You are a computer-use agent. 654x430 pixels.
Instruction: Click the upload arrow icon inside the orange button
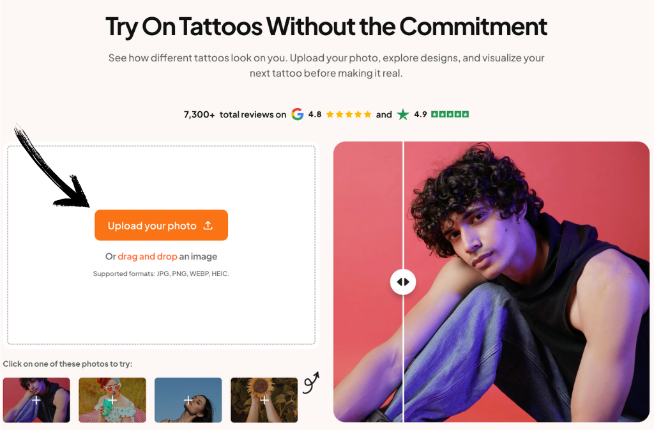(208, 225)
